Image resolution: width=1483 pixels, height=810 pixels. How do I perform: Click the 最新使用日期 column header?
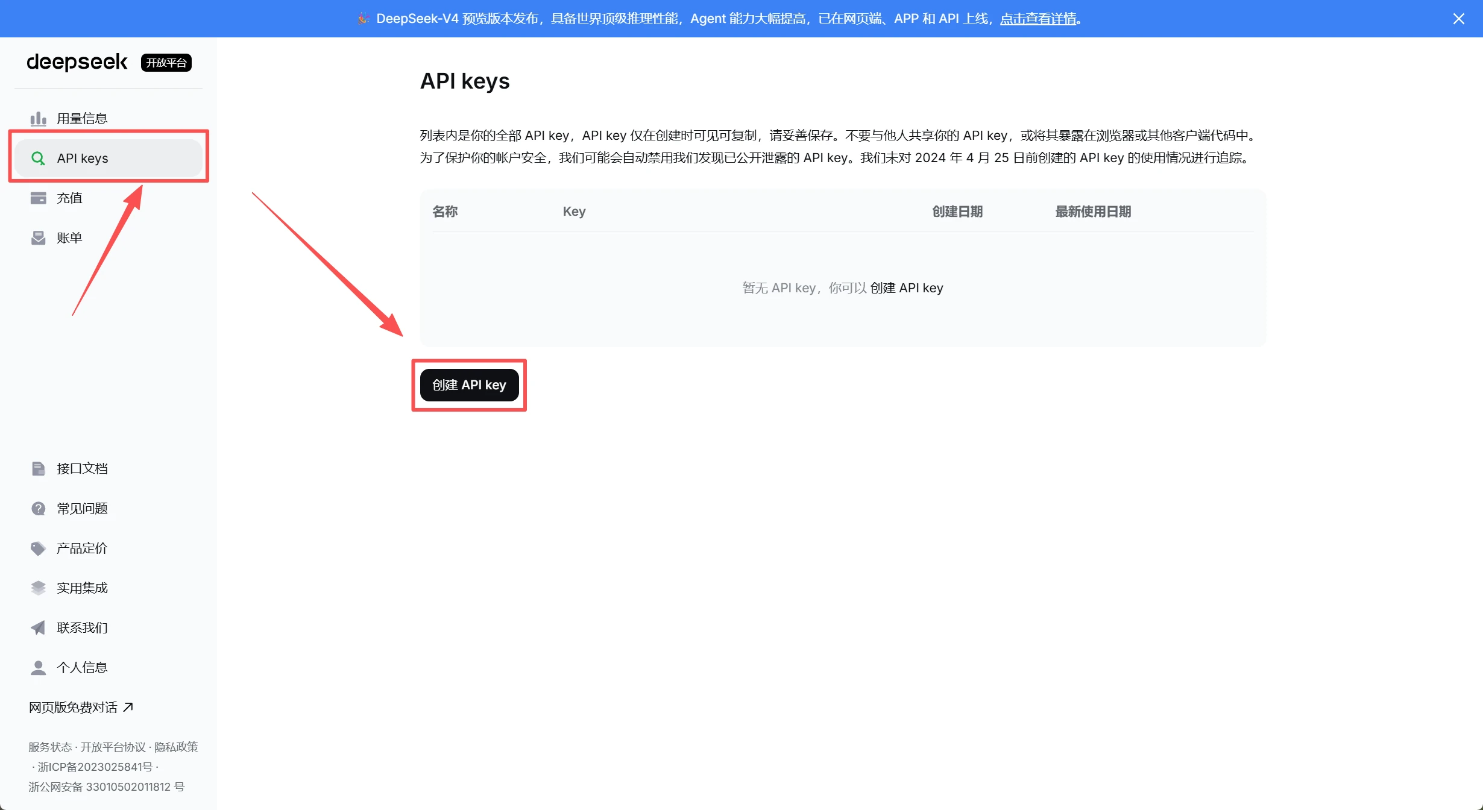coord(1093,212)
